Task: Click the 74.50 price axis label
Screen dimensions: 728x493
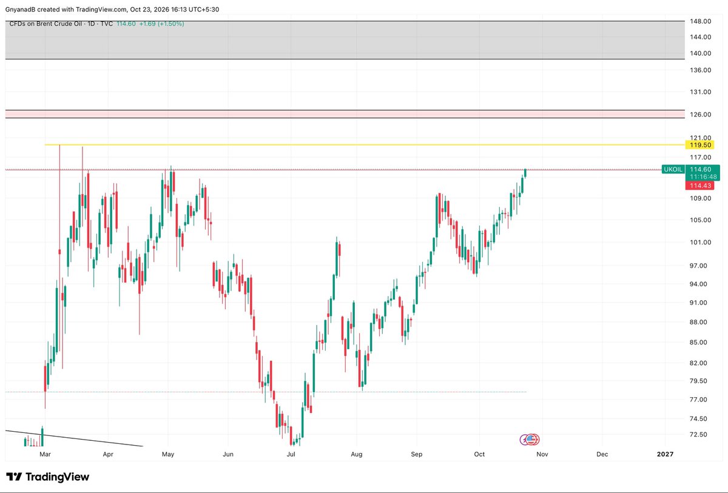Action: (699, 419)
